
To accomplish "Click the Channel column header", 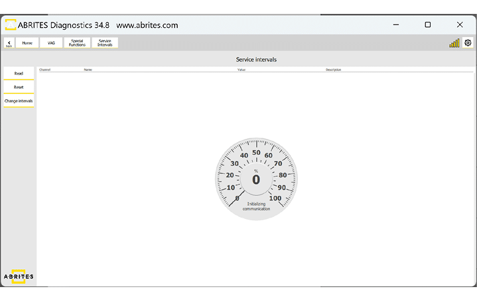I will [45, 69].
